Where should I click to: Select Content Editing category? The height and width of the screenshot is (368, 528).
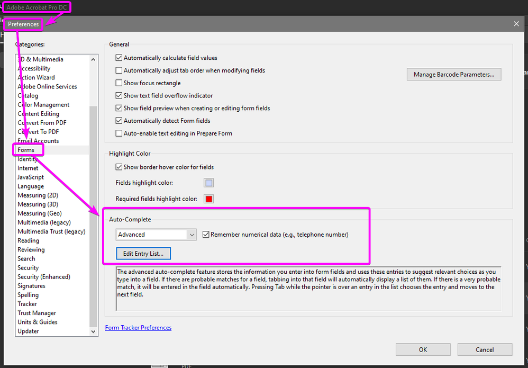tap(39, 114)
